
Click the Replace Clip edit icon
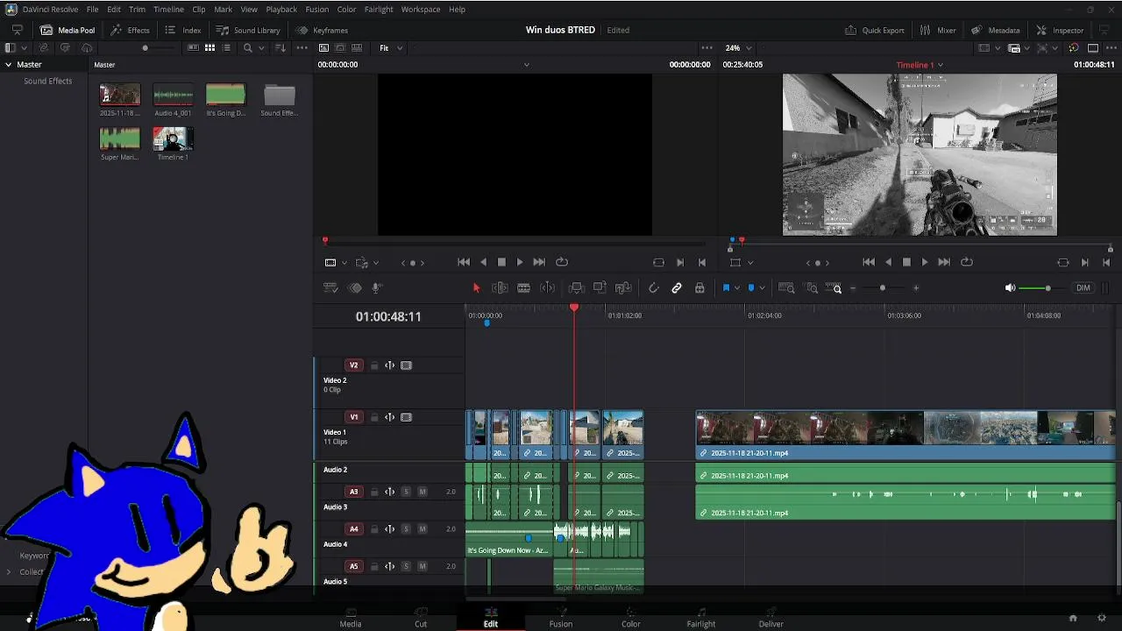tap(623, 288)
